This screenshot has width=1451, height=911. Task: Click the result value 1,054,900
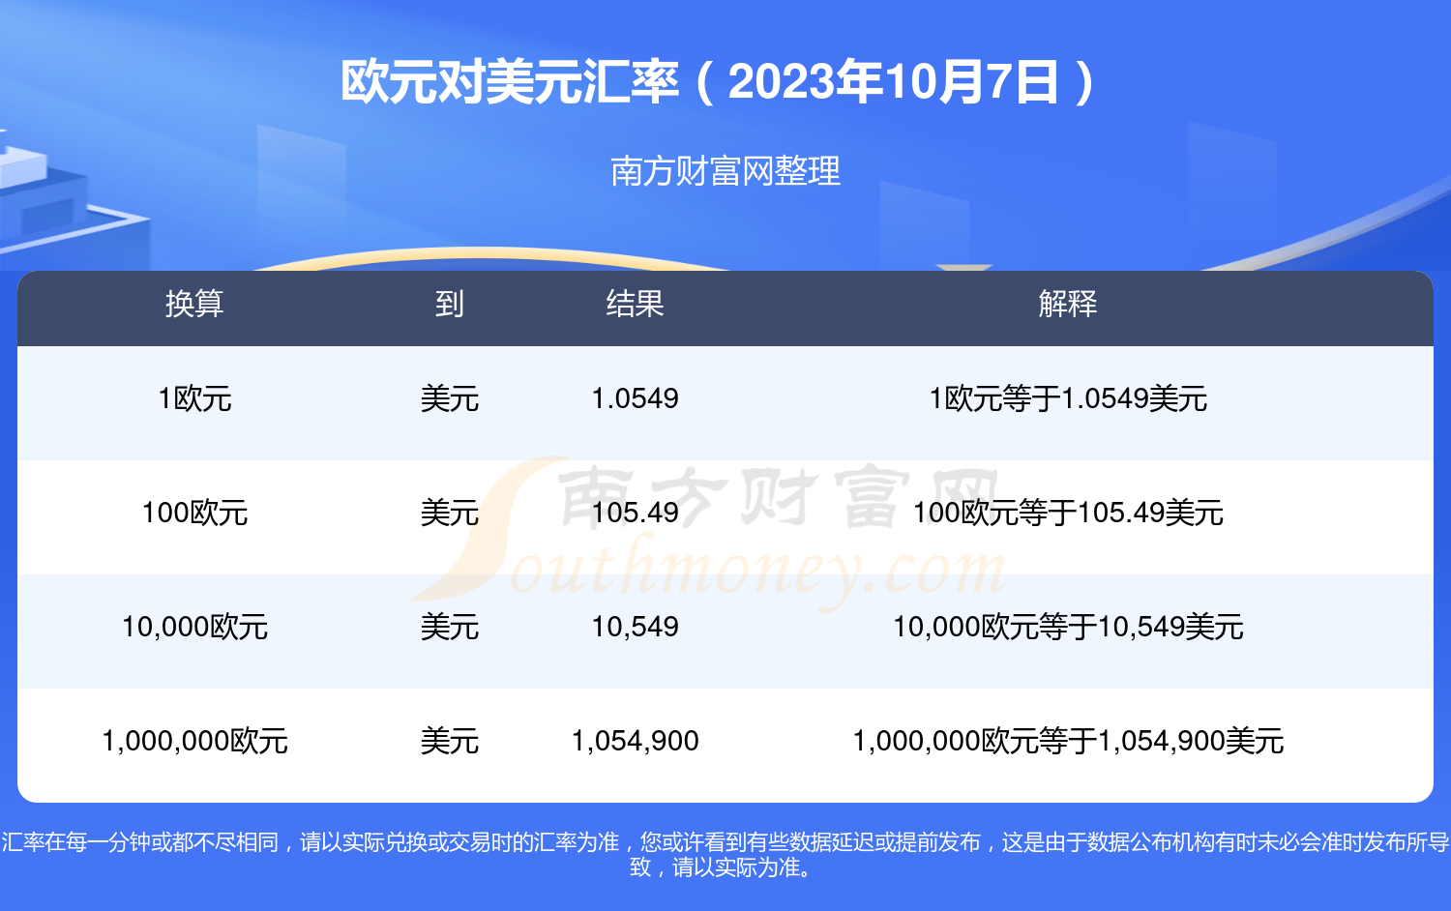point(635,741)
